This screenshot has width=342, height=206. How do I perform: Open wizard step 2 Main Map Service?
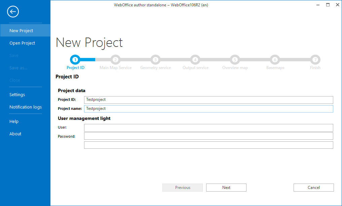tap(115, 59)
